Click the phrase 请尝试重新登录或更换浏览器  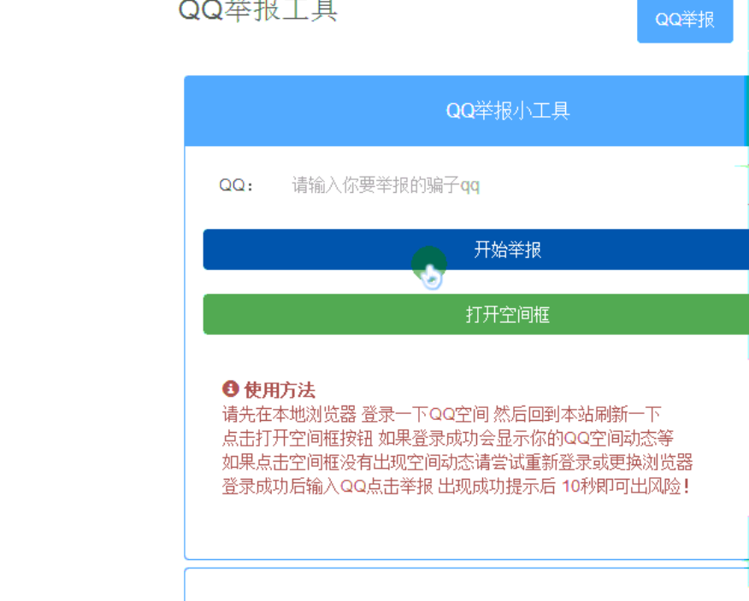585,463
